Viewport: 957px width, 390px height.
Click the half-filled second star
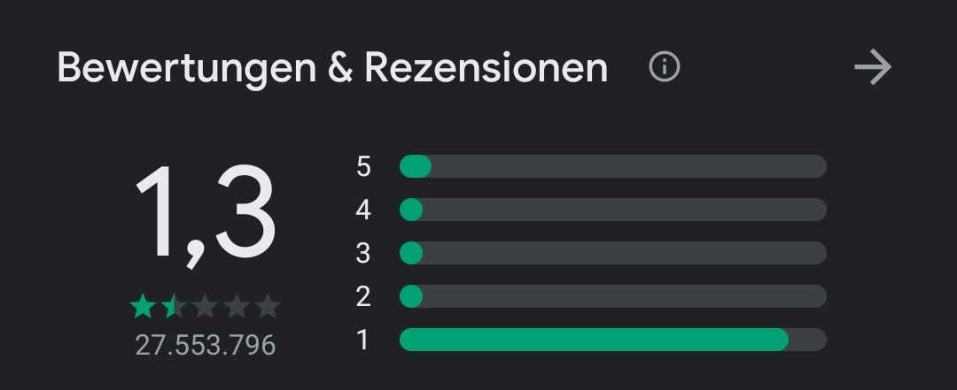[174, 306]
